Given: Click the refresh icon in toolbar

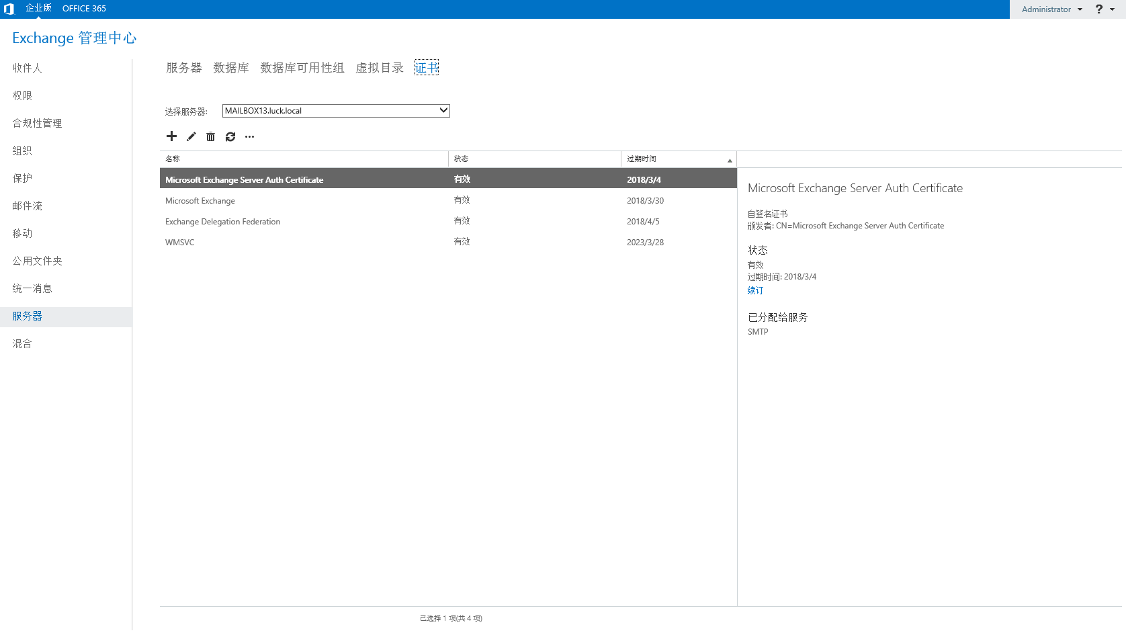Looking at the screenshot, I should 230,136.
